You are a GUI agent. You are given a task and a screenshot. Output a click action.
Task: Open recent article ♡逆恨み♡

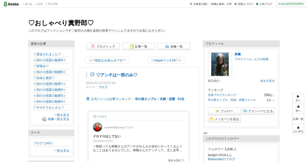click(41, 66)
